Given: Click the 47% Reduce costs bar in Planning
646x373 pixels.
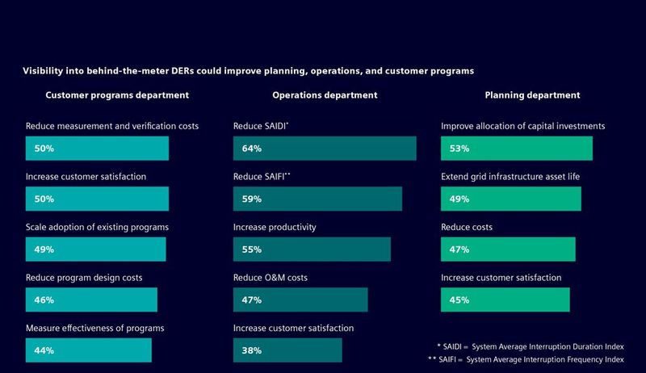Looking at the screenshot, I should (508, 249).
